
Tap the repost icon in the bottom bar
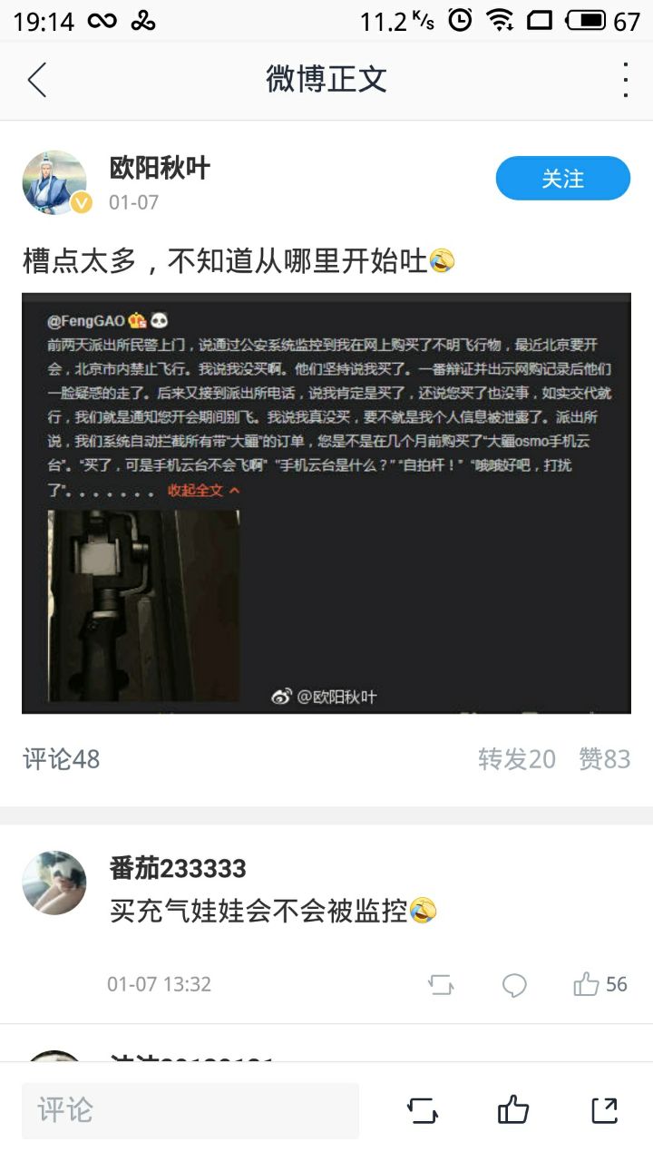423,1110
